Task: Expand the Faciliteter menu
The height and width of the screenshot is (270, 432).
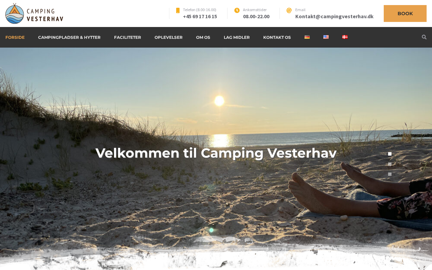Action: 128,37
